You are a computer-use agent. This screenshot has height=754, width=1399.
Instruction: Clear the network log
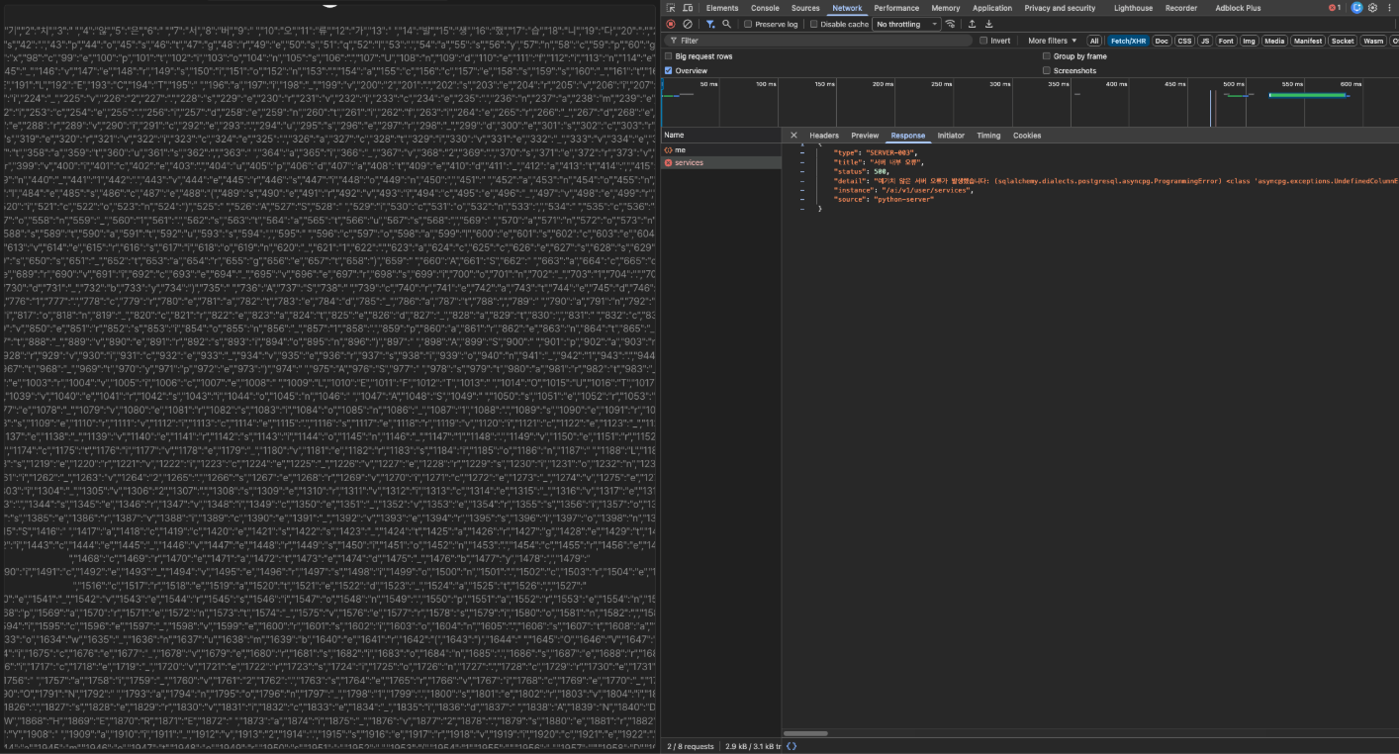[x=688, y=24]
